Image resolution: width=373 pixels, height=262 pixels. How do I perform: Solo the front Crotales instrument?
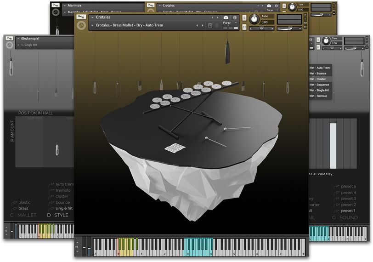[244, 18]
